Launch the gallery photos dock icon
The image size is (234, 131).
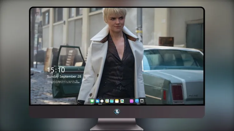tap(122, 101)
